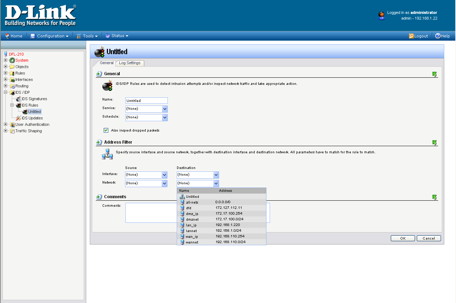Click the System gear icon in tree
456x303 pixels.
click(x=12, y=61)
